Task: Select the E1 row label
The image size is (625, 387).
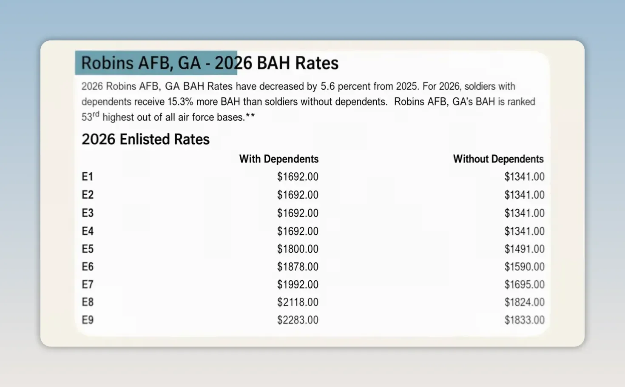Action: pyautogui.click(x=87, y=177)
